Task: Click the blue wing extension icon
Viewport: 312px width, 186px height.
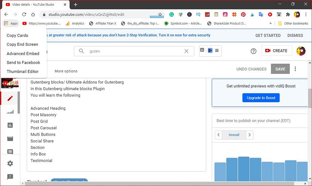Action: [x=252, y=14]
